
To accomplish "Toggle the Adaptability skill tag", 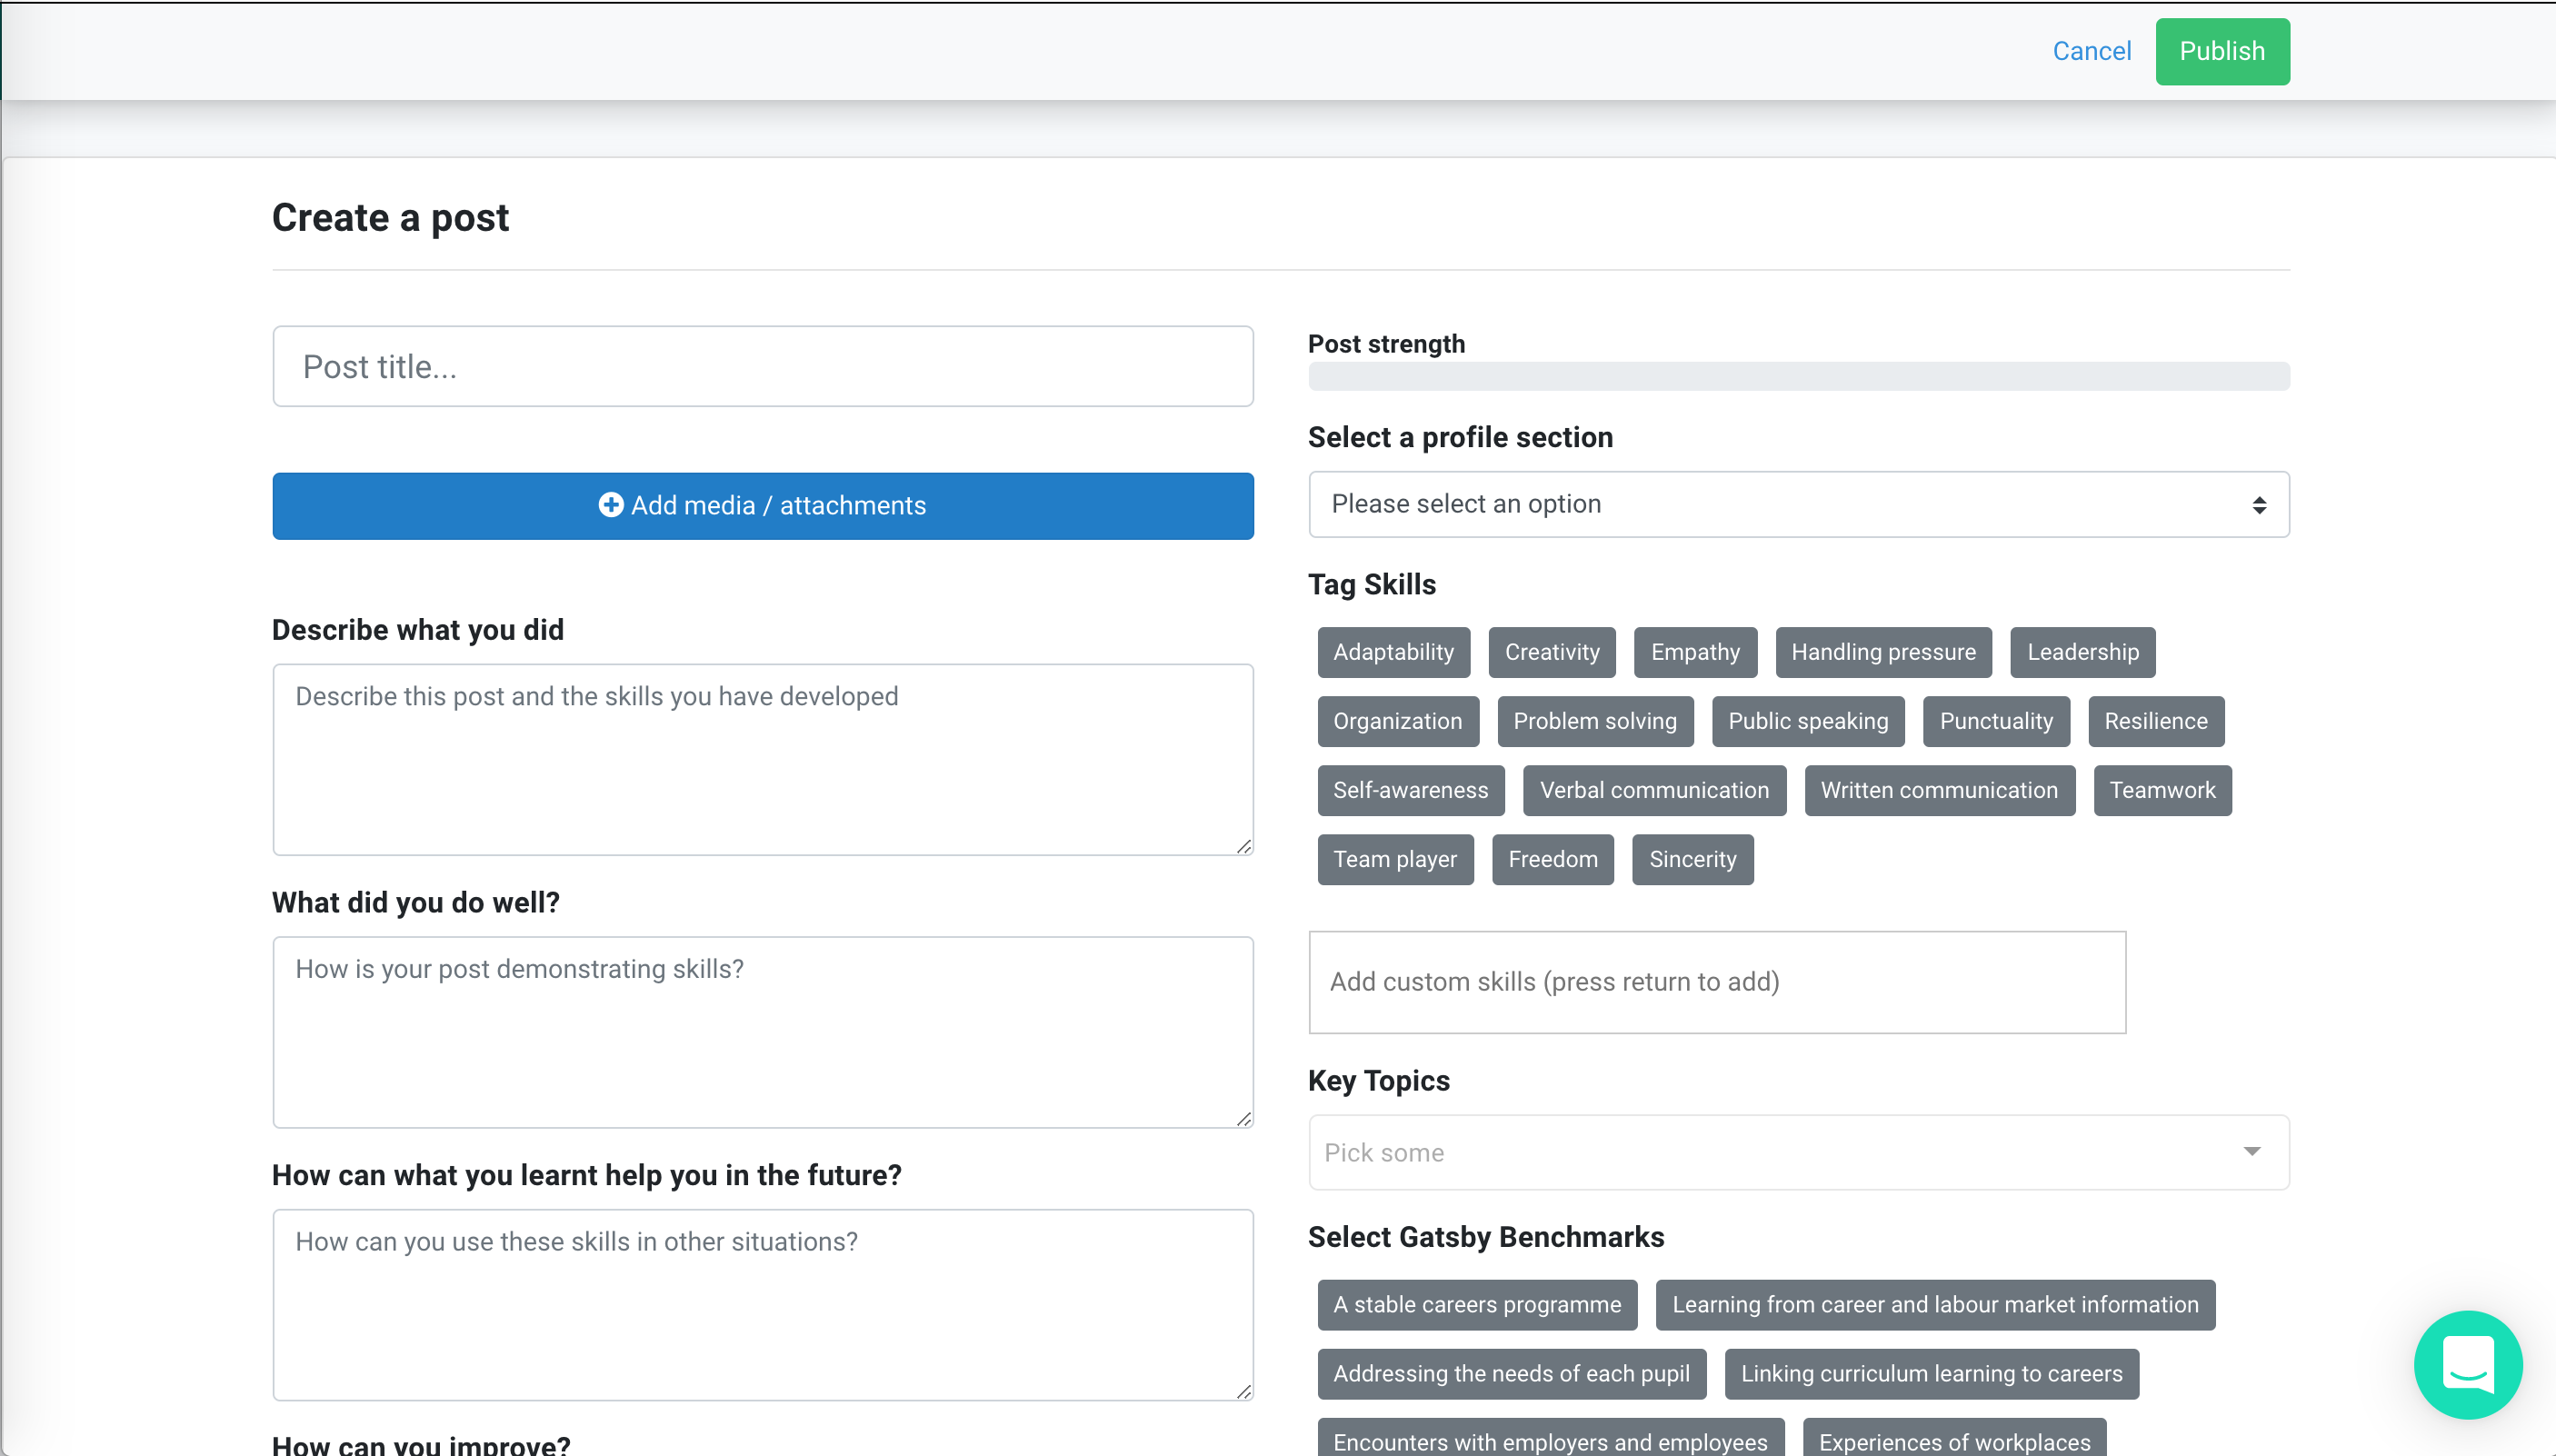I will [x=1393, y=652].
